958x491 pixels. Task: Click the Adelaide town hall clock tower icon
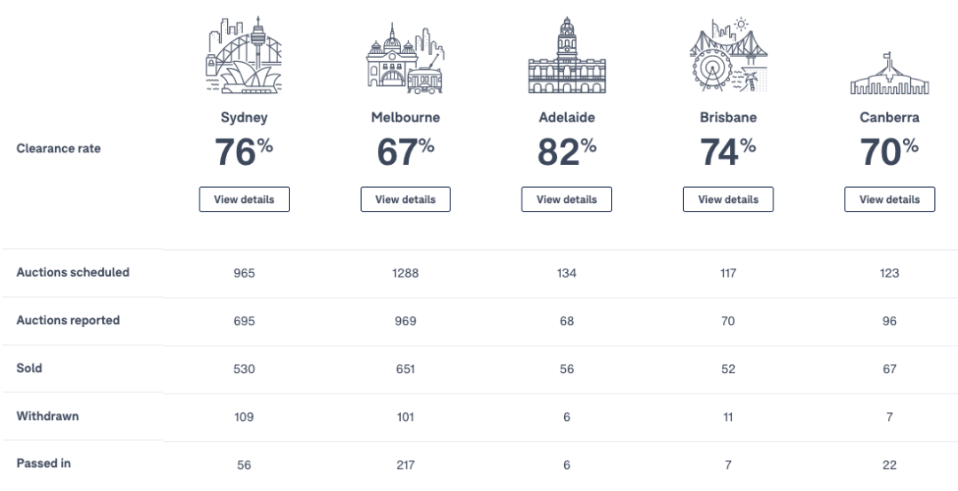pyautogui.click(x=567, y=55)
